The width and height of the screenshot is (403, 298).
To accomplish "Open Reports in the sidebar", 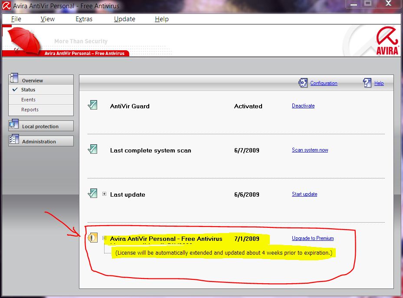I will point(41,110).
